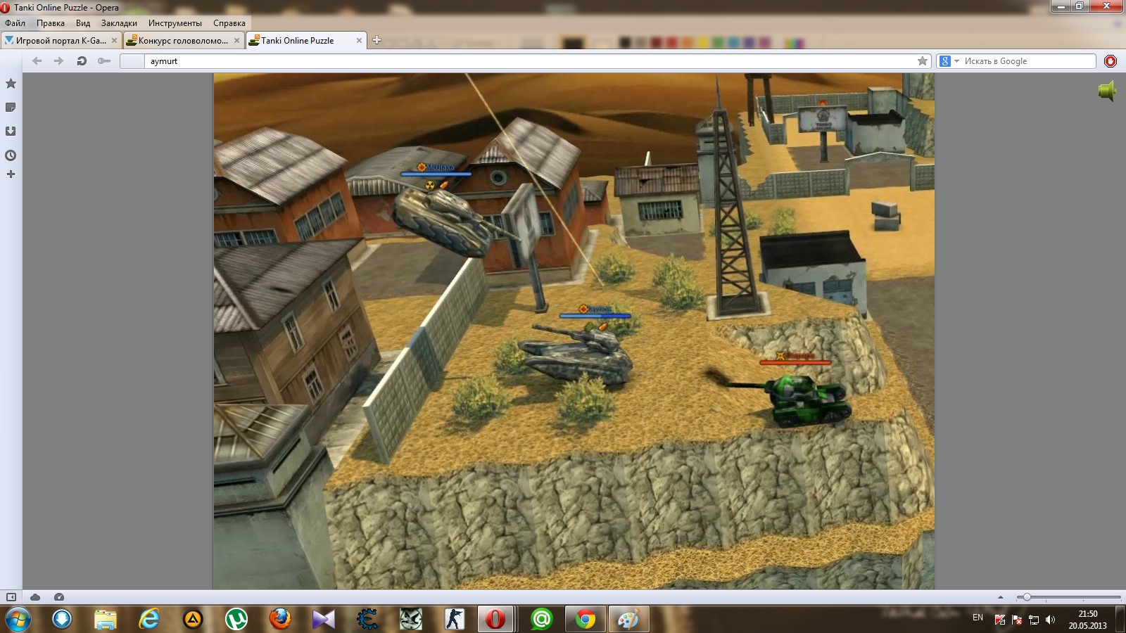Launch Counter-Strike icon in taskbar

pyautogui.click(x=455, y=619)
